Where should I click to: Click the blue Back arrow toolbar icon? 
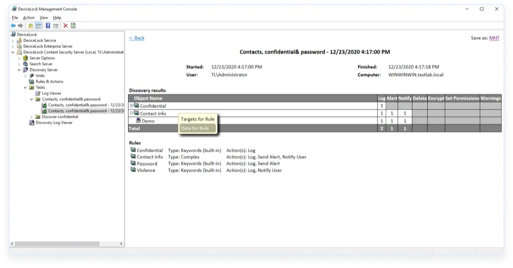[x=13, y=25]
